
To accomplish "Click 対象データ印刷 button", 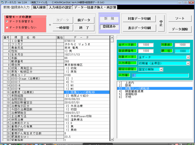I will (x=139, y=19).
